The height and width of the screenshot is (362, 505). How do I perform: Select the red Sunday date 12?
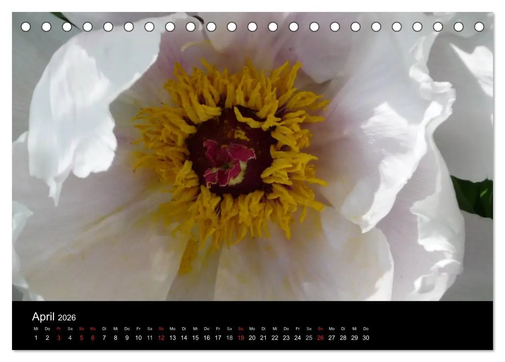pyautogui.click(x=161, y=338)
